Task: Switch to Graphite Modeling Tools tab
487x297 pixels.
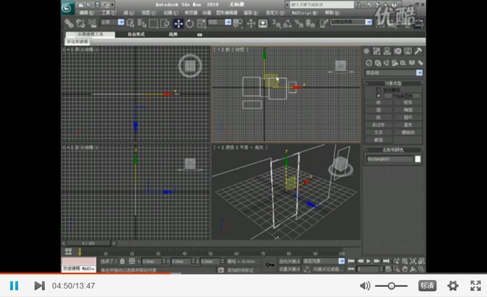Action: [x=91, y=34]
